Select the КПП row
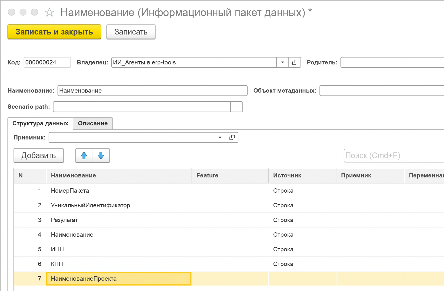Viewport: 444px width, 291px height. click(x=229, y=264)
